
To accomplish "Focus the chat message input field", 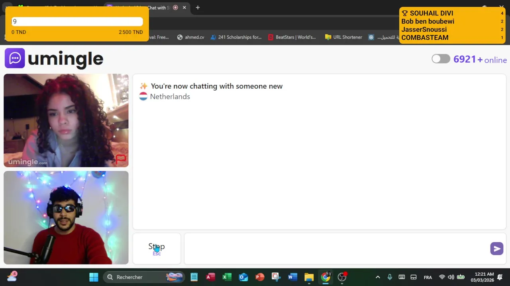I will [x=337, y=249].
